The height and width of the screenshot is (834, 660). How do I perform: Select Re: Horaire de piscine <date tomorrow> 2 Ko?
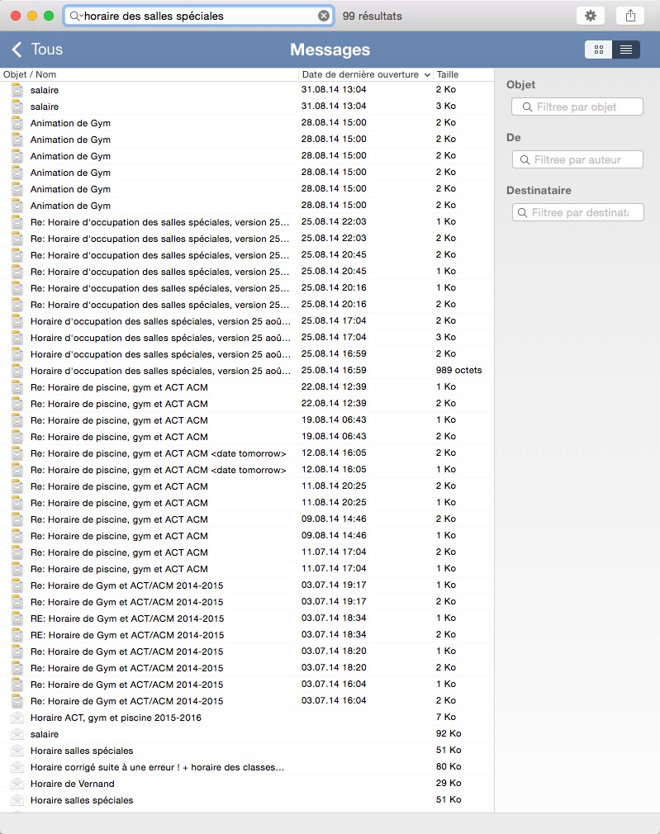pyautogui.click(x=247, y=453)
